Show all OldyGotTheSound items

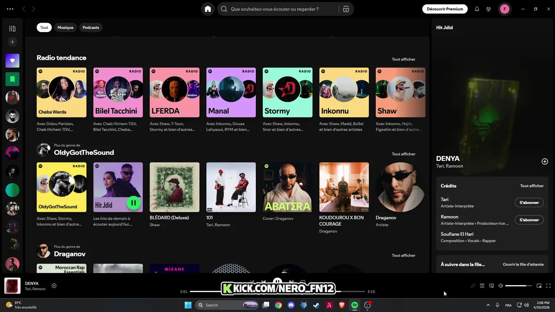pyautogui.click(x=403, y=154)
